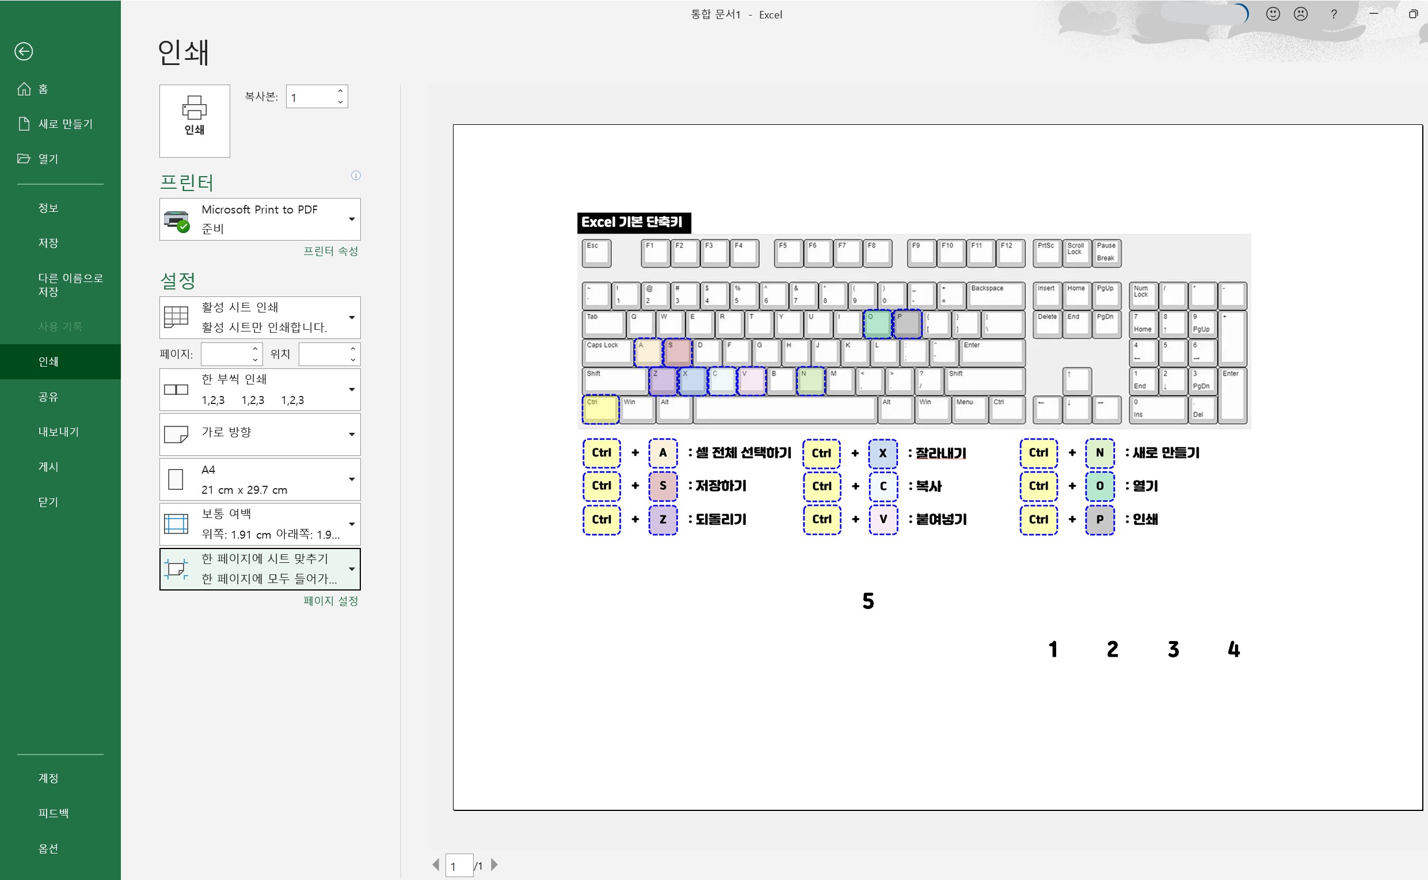The width and height of the screenshot is (1428, 880).
Task: Click the large Print (인쇄) button
Action: 195,120
